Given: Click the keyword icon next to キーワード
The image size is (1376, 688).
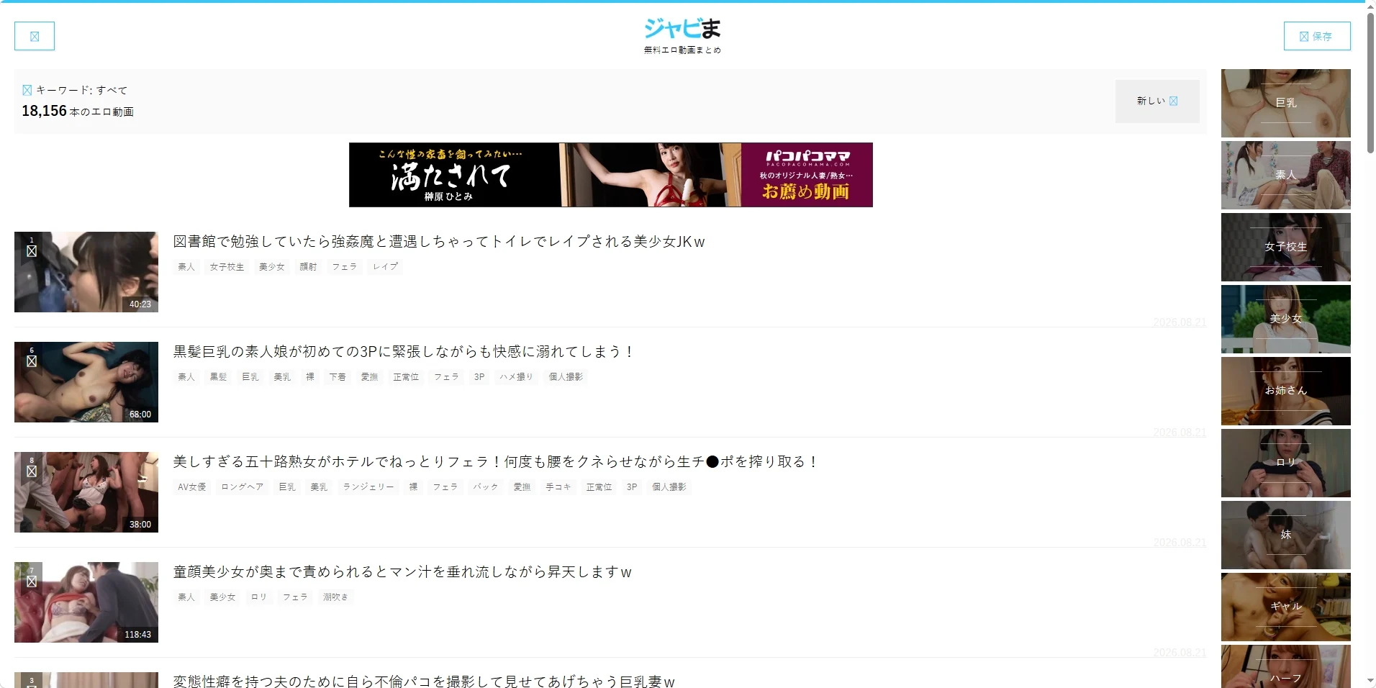Looking at the screenshot, I should point(27,90).
